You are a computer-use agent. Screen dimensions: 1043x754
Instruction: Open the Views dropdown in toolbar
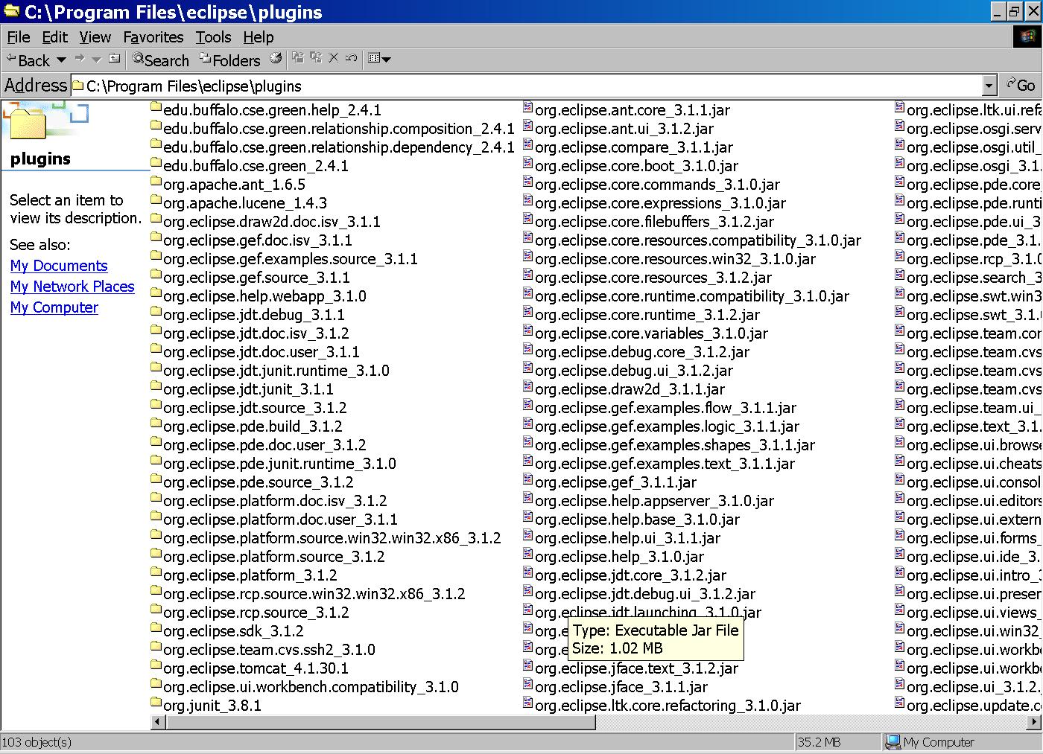pyautogui.click(x=379, y=59)
